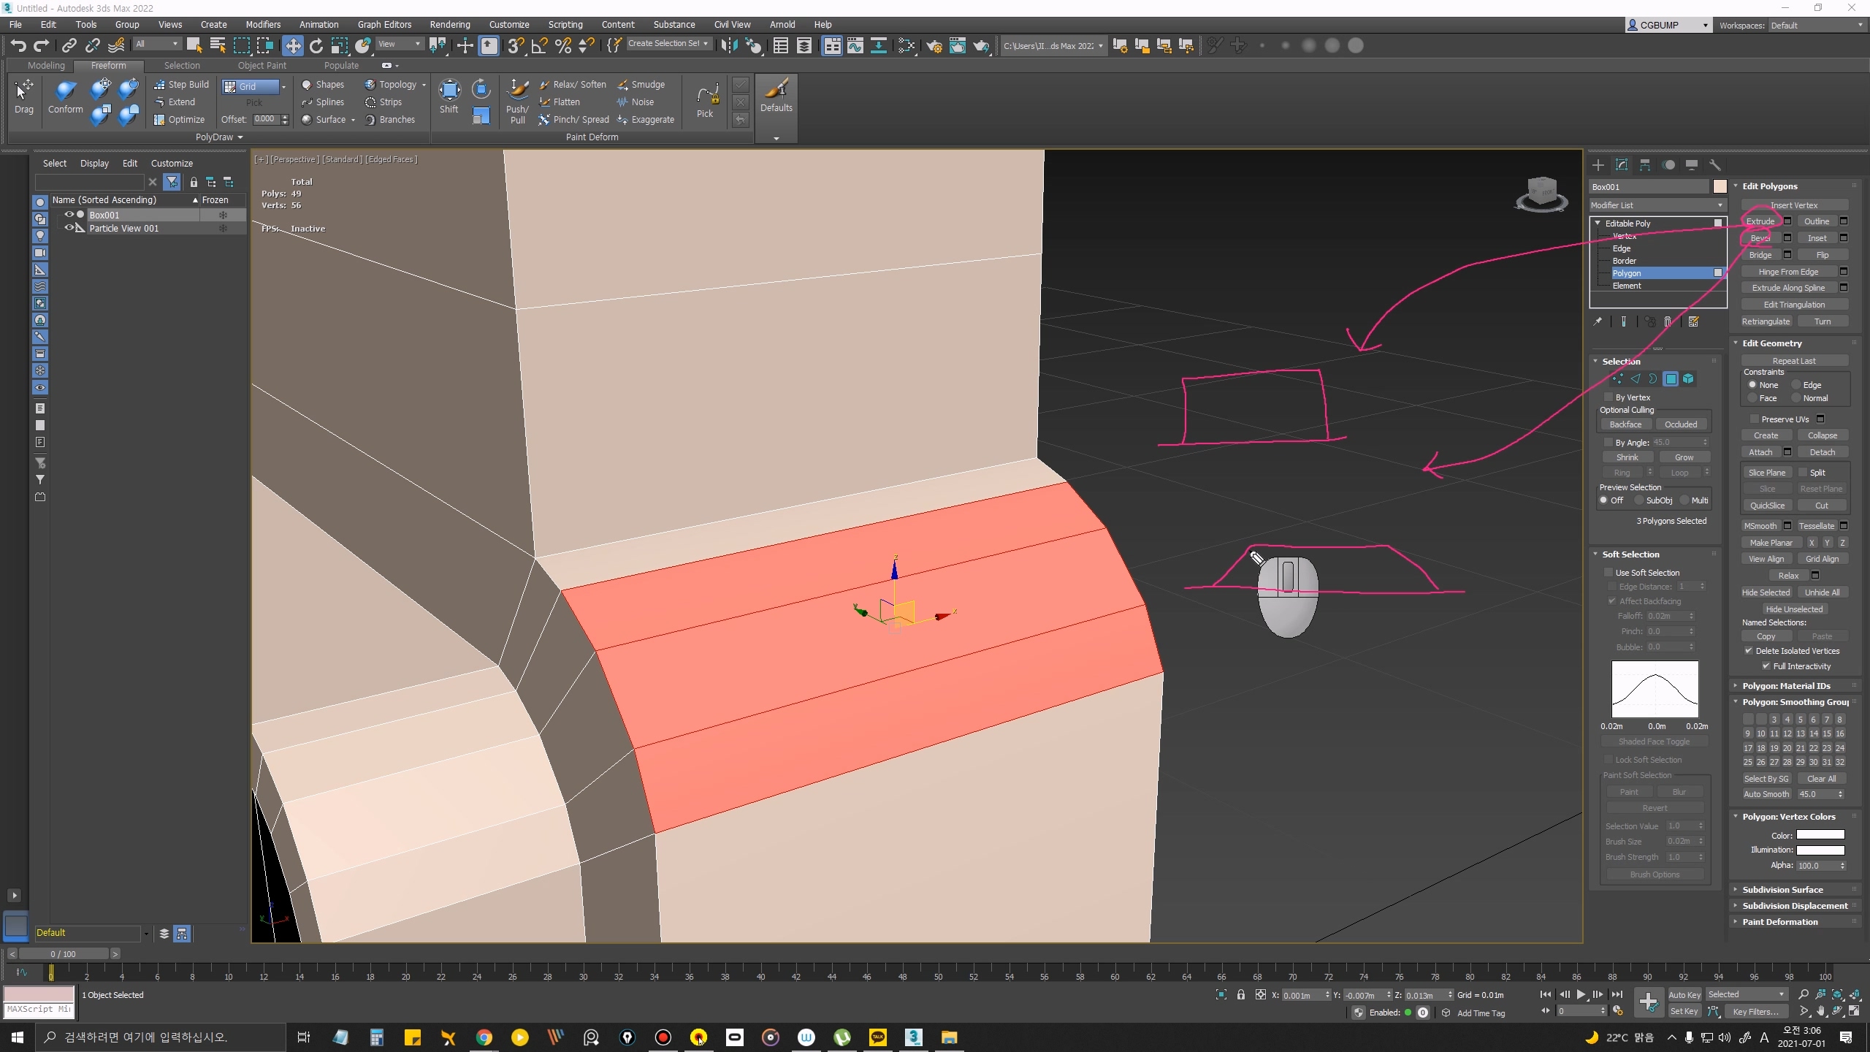
Task: Toggle visibility eye of Box001
Action: pos(69,215)
